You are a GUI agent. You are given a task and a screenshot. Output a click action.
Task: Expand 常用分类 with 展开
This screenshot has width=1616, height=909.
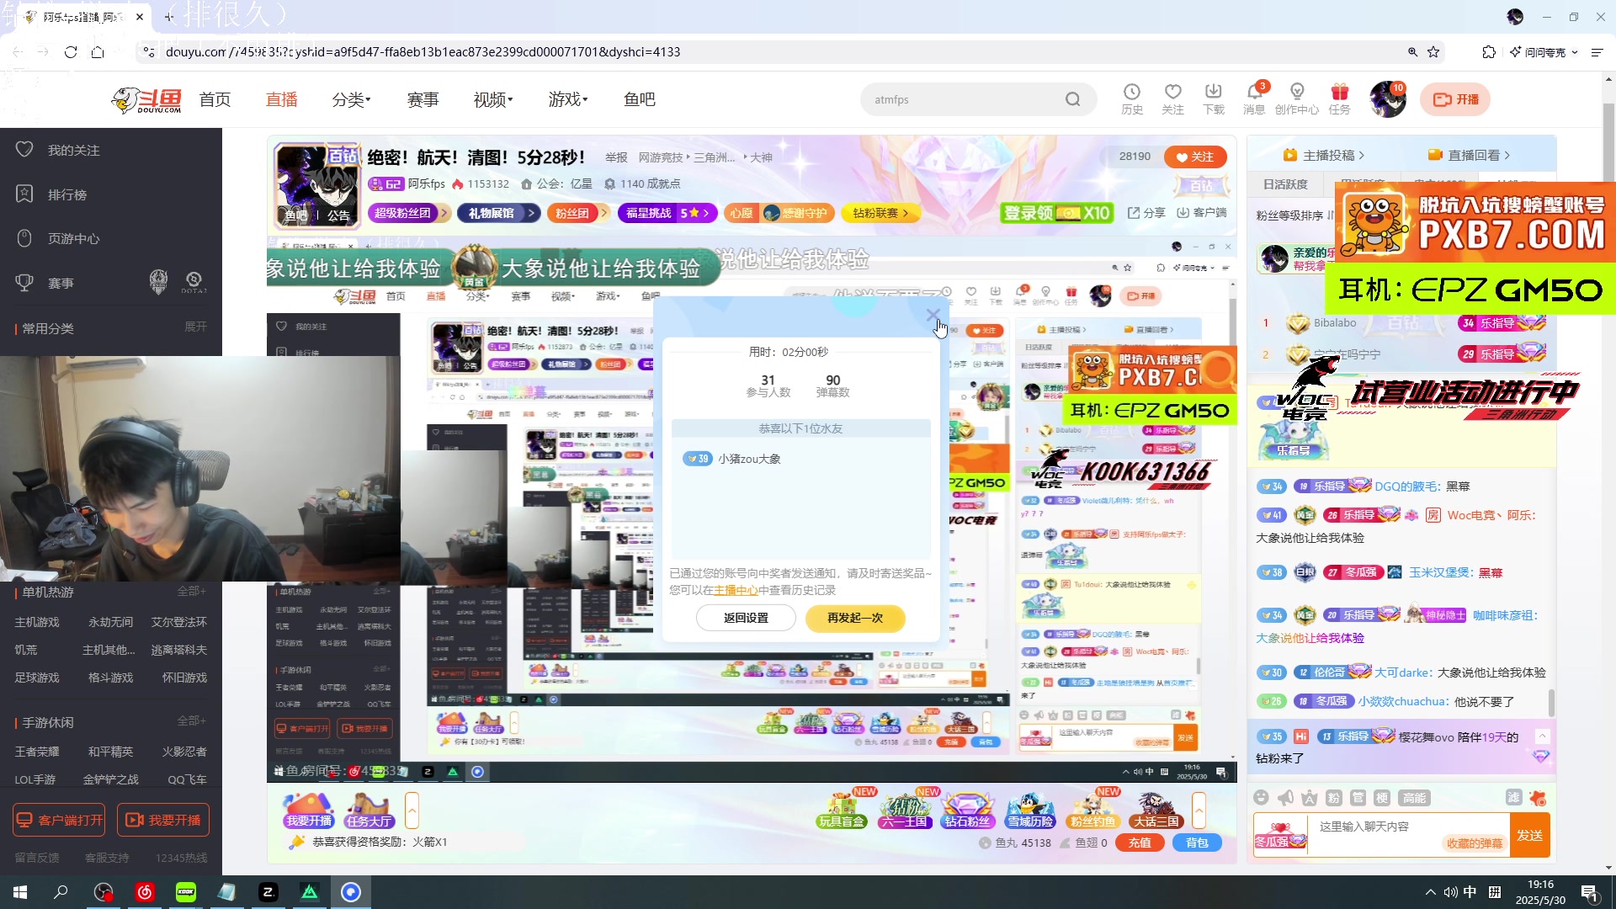[x=195, y=327]
